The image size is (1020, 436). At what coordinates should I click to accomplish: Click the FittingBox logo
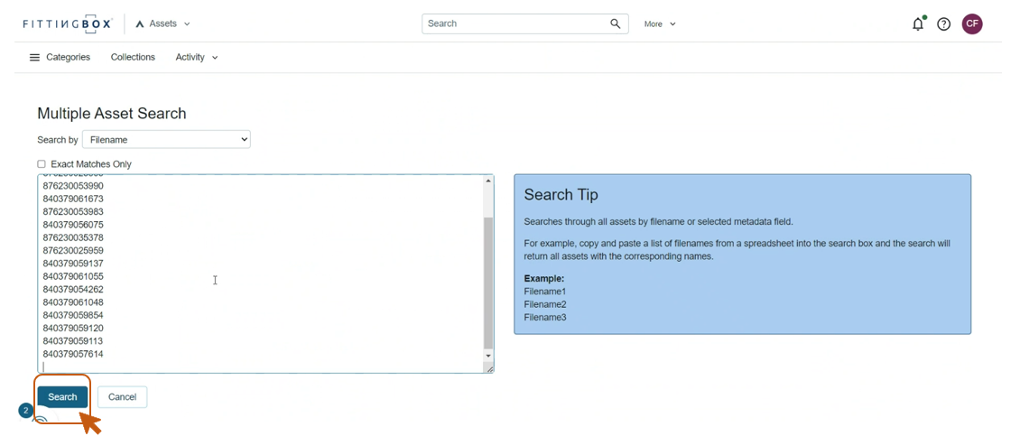67,24
